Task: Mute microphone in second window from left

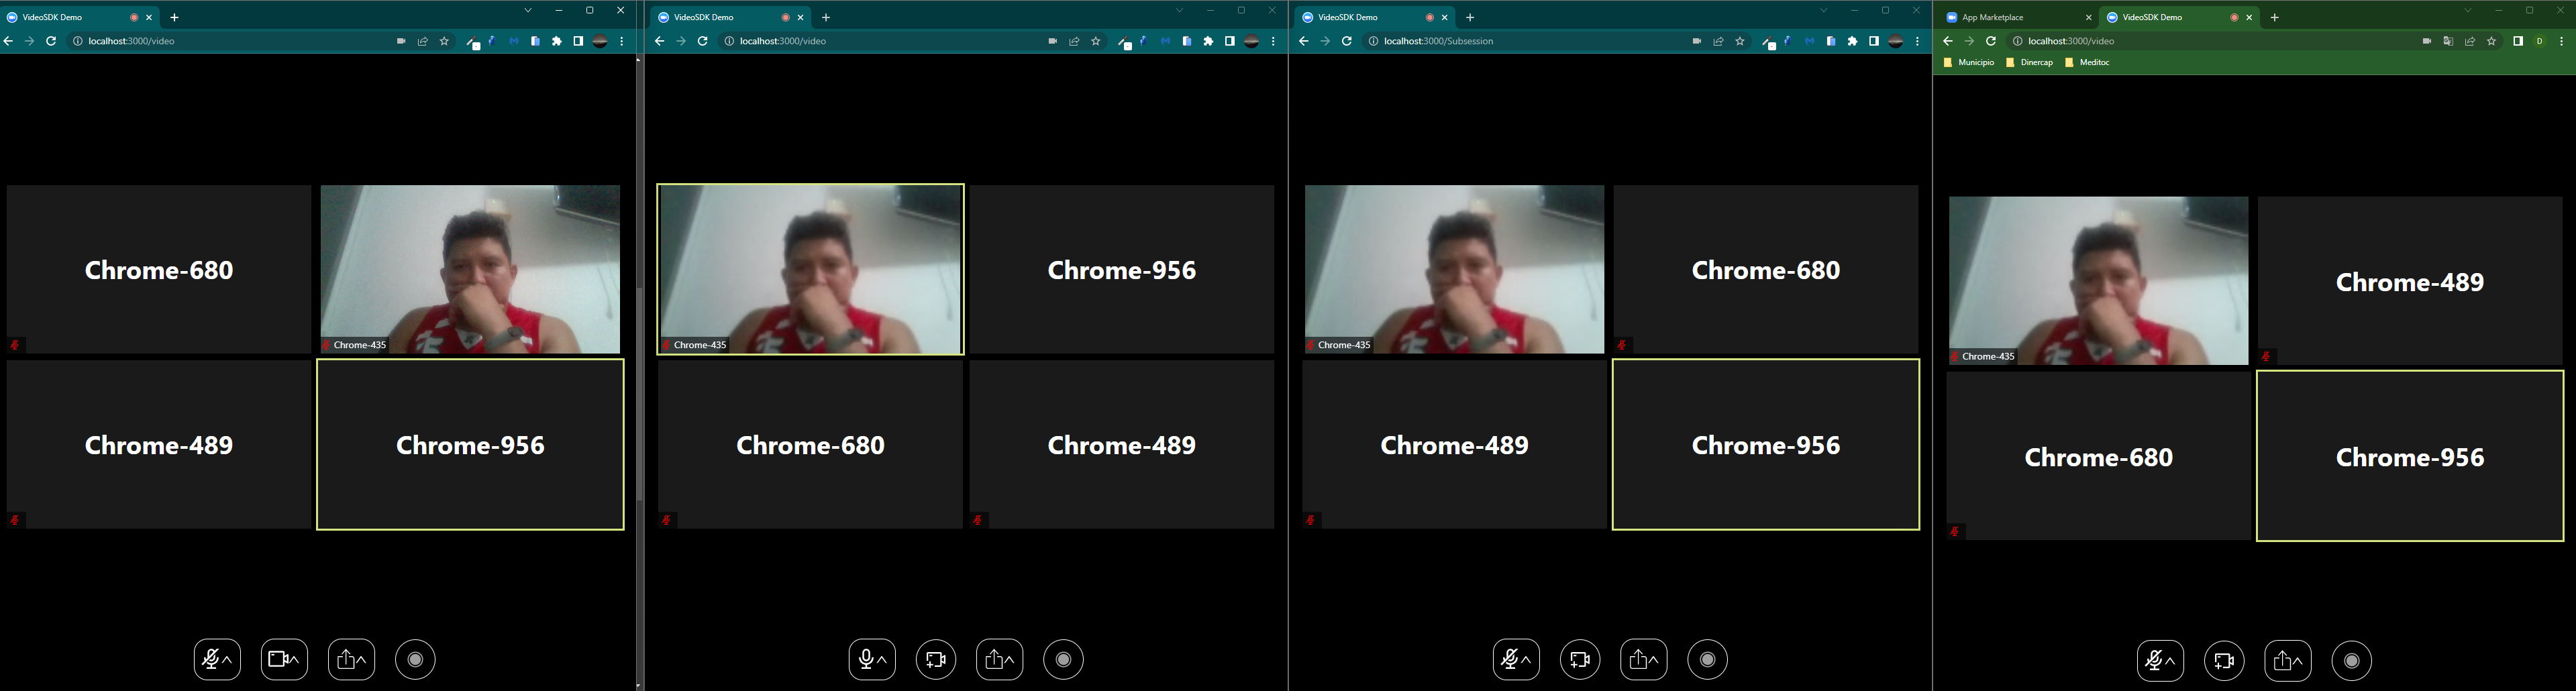Action: click(866, 660)
